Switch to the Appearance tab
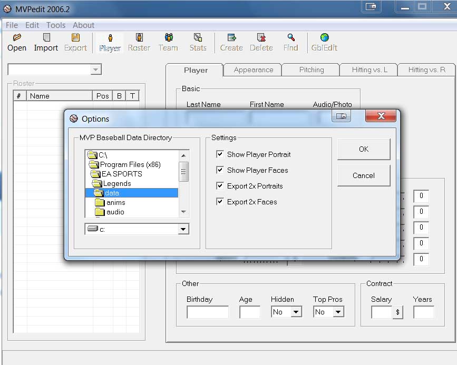The image size is (457, 365). pyautogui.click(x=253, y=70)
